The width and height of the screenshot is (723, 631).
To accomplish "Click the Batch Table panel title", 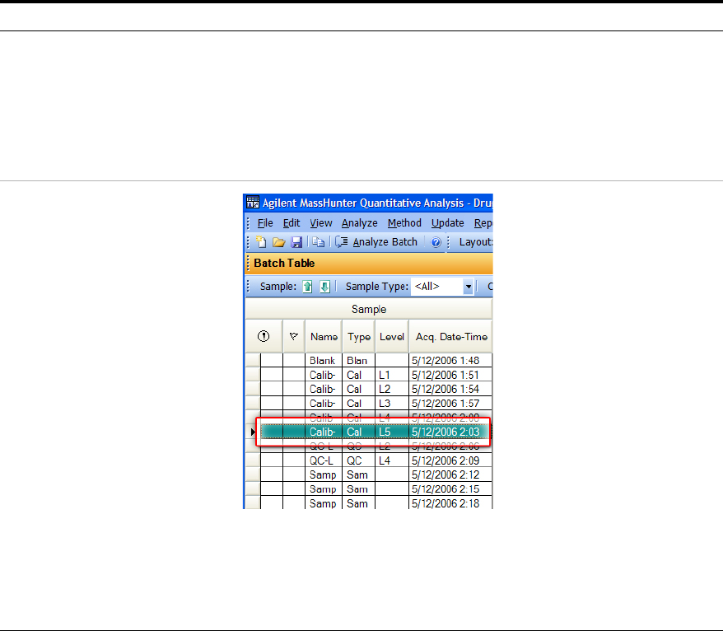I will pyautogui.click(x=284, y=263).
